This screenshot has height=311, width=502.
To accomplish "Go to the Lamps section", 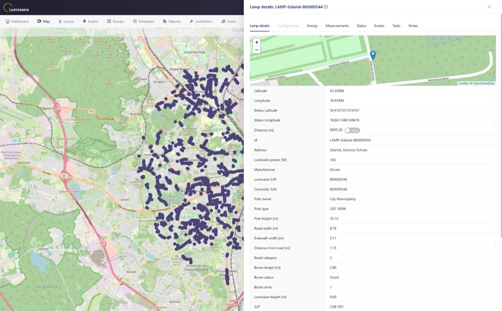I will click(66, 21).
